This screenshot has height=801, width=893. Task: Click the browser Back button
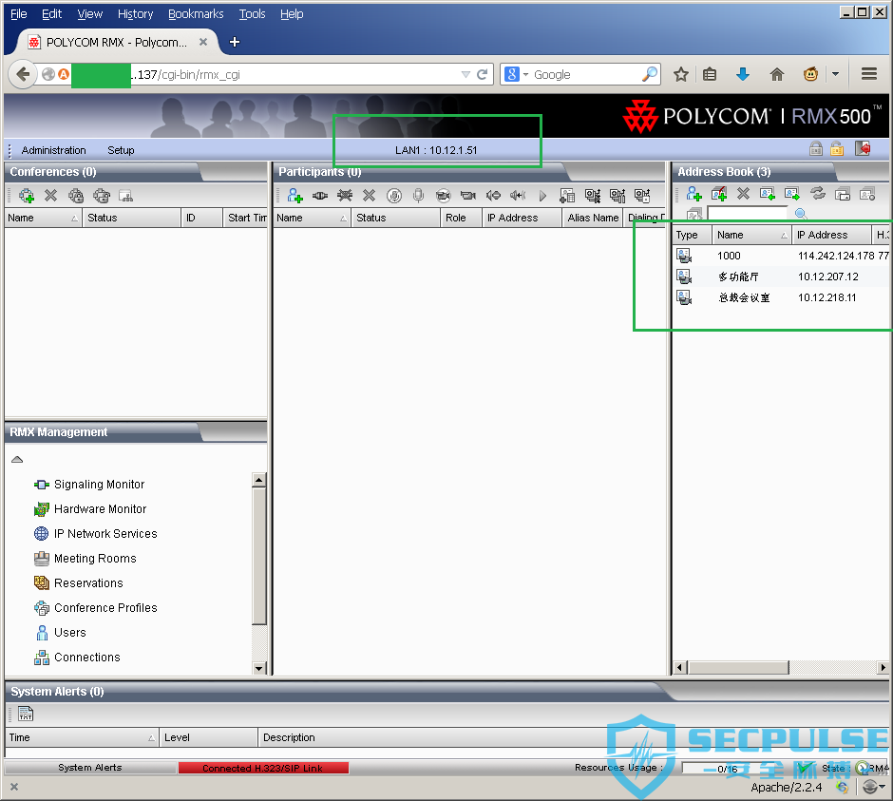(24, 74)
